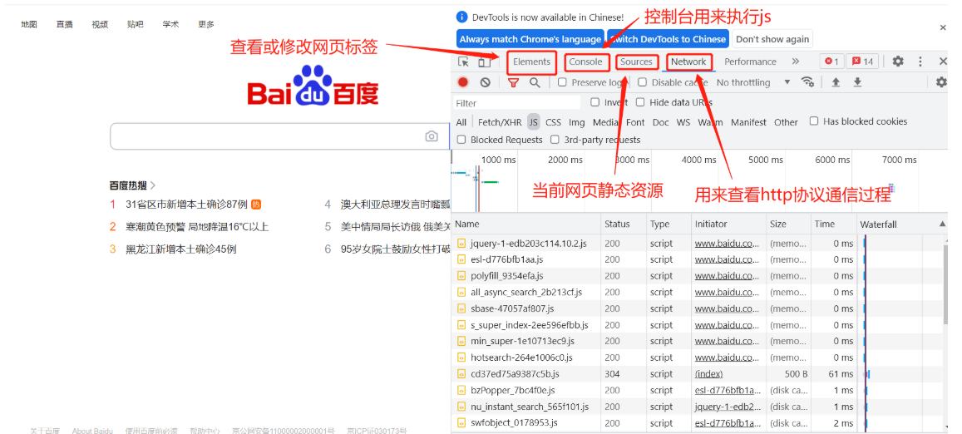Click the Don't show again button

coord(772,39)
